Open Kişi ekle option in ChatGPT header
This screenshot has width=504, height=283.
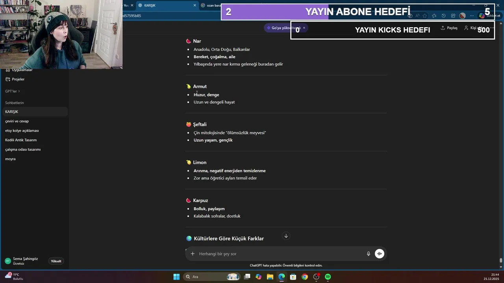click(x=473, y=28)
